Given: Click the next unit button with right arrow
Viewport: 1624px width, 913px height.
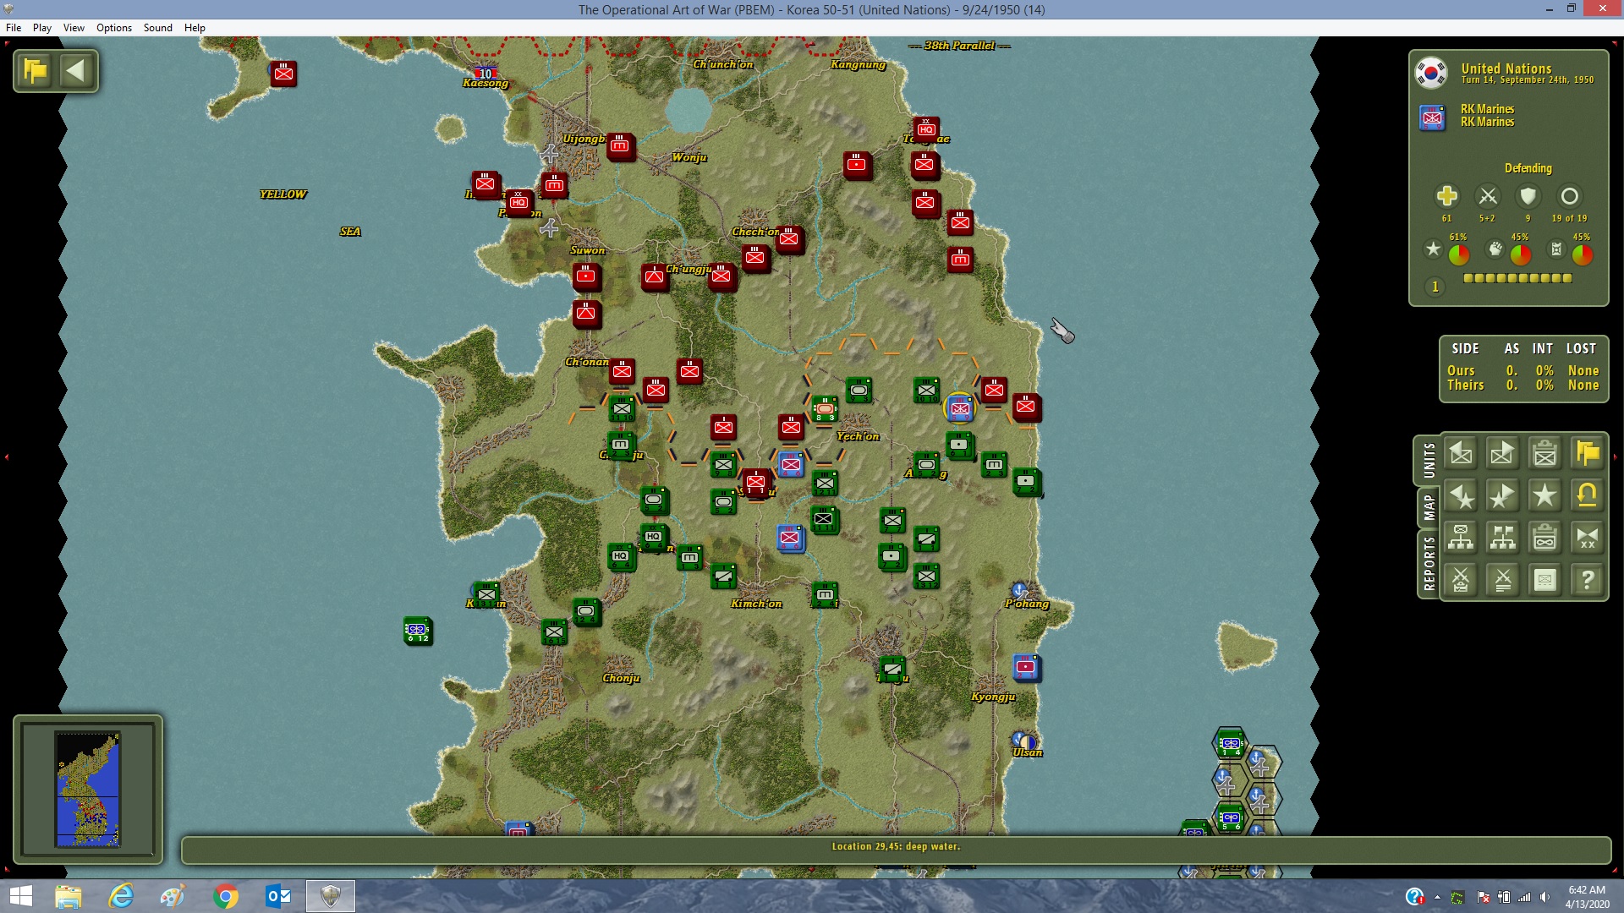Looking at the screenshot, I should (1503, 454).
